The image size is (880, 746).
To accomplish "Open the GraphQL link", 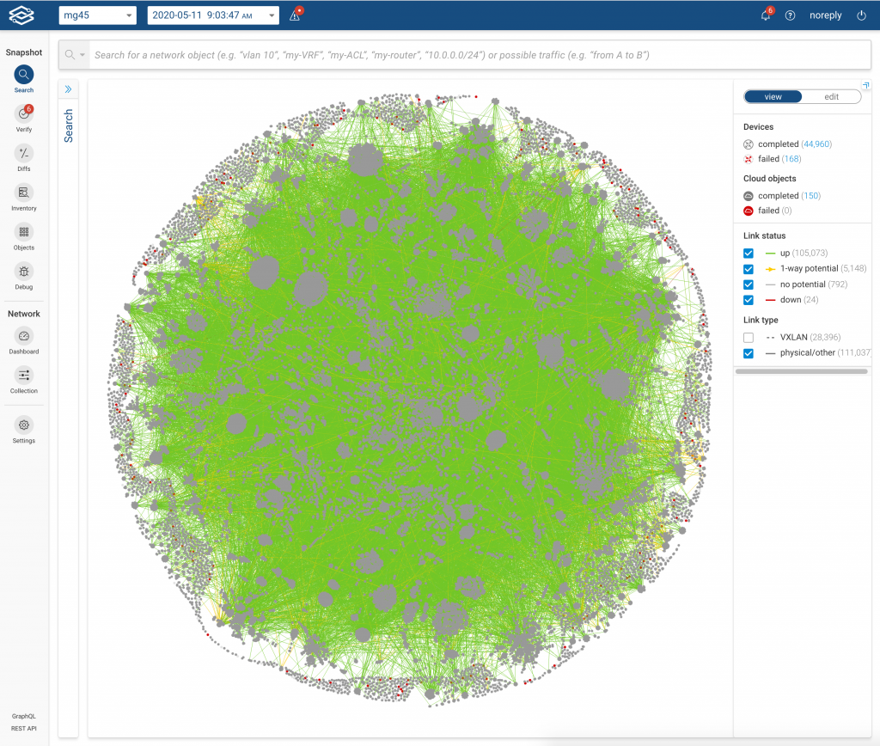I will [x=23, y=716].
